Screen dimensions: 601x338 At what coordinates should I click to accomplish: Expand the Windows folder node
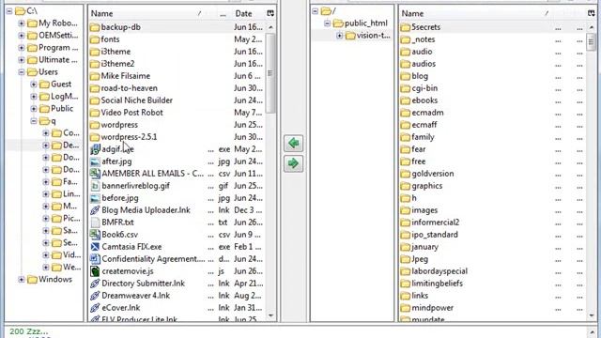pyautogui.click(x=22, y=280)
